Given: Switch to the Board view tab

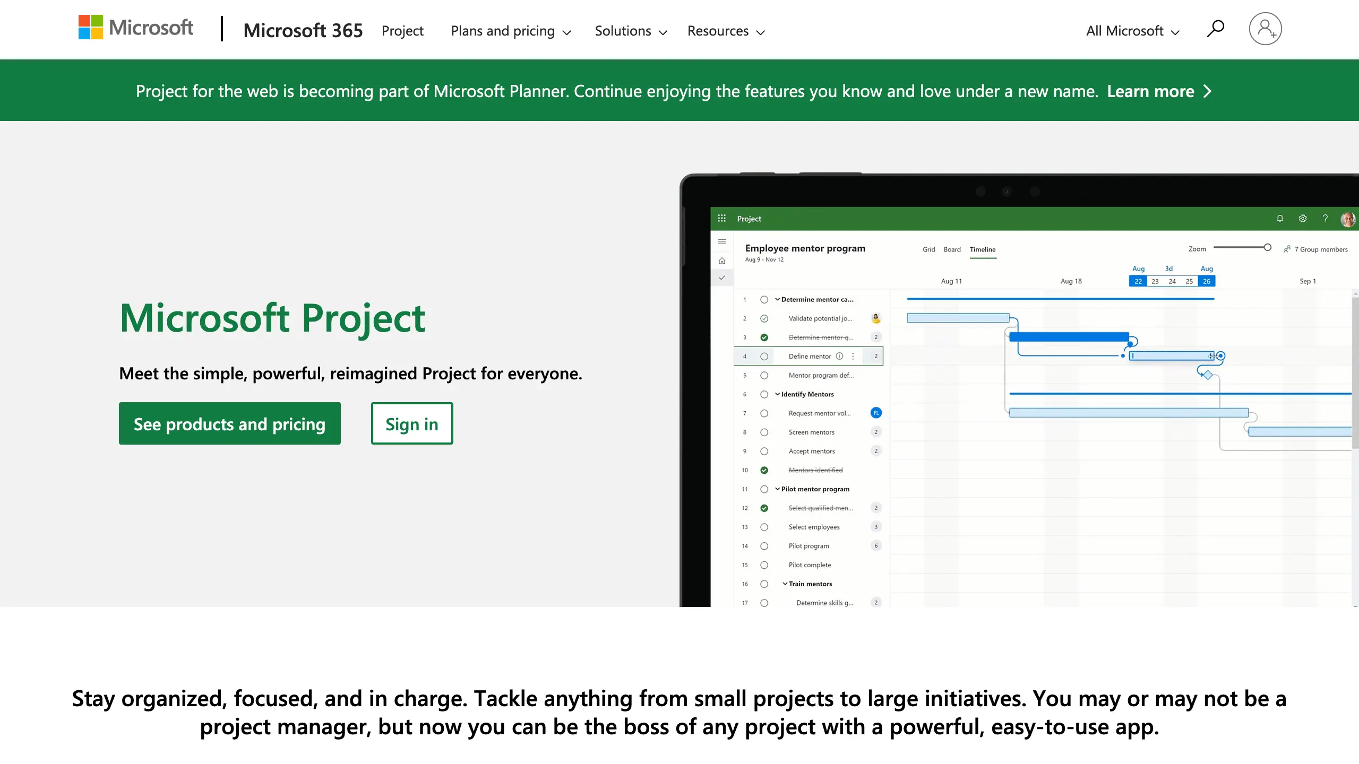Looking at the screenshot, I should 952,249.
